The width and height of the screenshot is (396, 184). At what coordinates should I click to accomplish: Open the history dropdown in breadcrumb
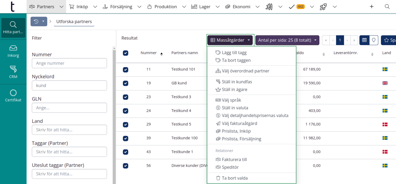point(39,22)
